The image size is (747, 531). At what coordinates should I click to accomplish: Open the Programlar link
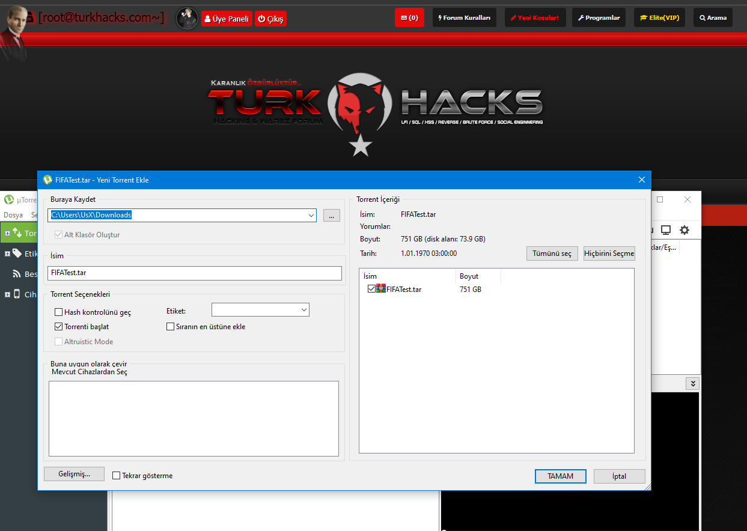[599, 17]
